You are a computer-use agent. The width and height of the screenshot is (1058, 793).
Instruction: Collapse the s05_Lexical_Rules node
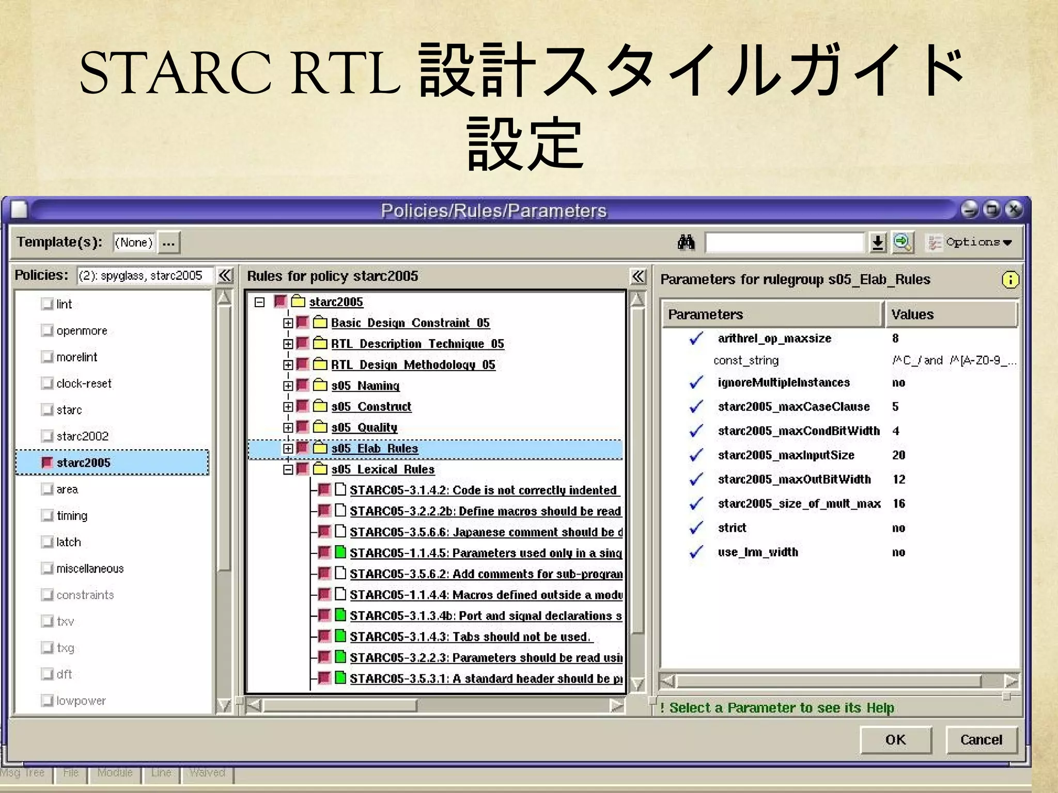point(288,469)
